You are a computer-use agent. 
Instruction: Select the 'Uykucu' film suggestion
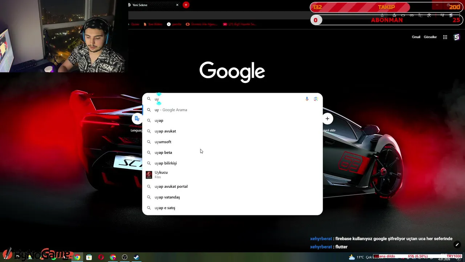pyautogui.click(x=232, y=175)
